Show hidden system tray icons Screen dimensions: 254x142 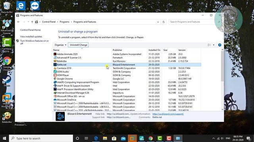pyautogui.click(x=214, y=138)
